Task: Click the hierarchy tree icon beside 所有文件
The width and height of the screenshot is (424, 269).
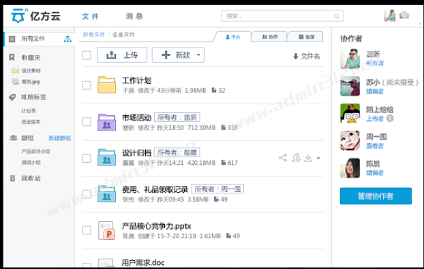Action: pos(67,39)
